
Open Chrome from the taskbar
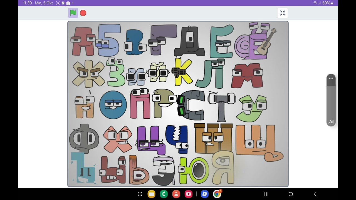point(217,194)
